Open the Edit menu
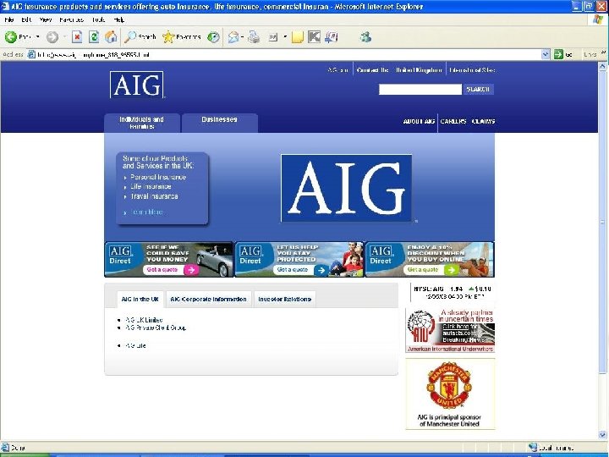 pyautogui.click(x=26, y=19)
